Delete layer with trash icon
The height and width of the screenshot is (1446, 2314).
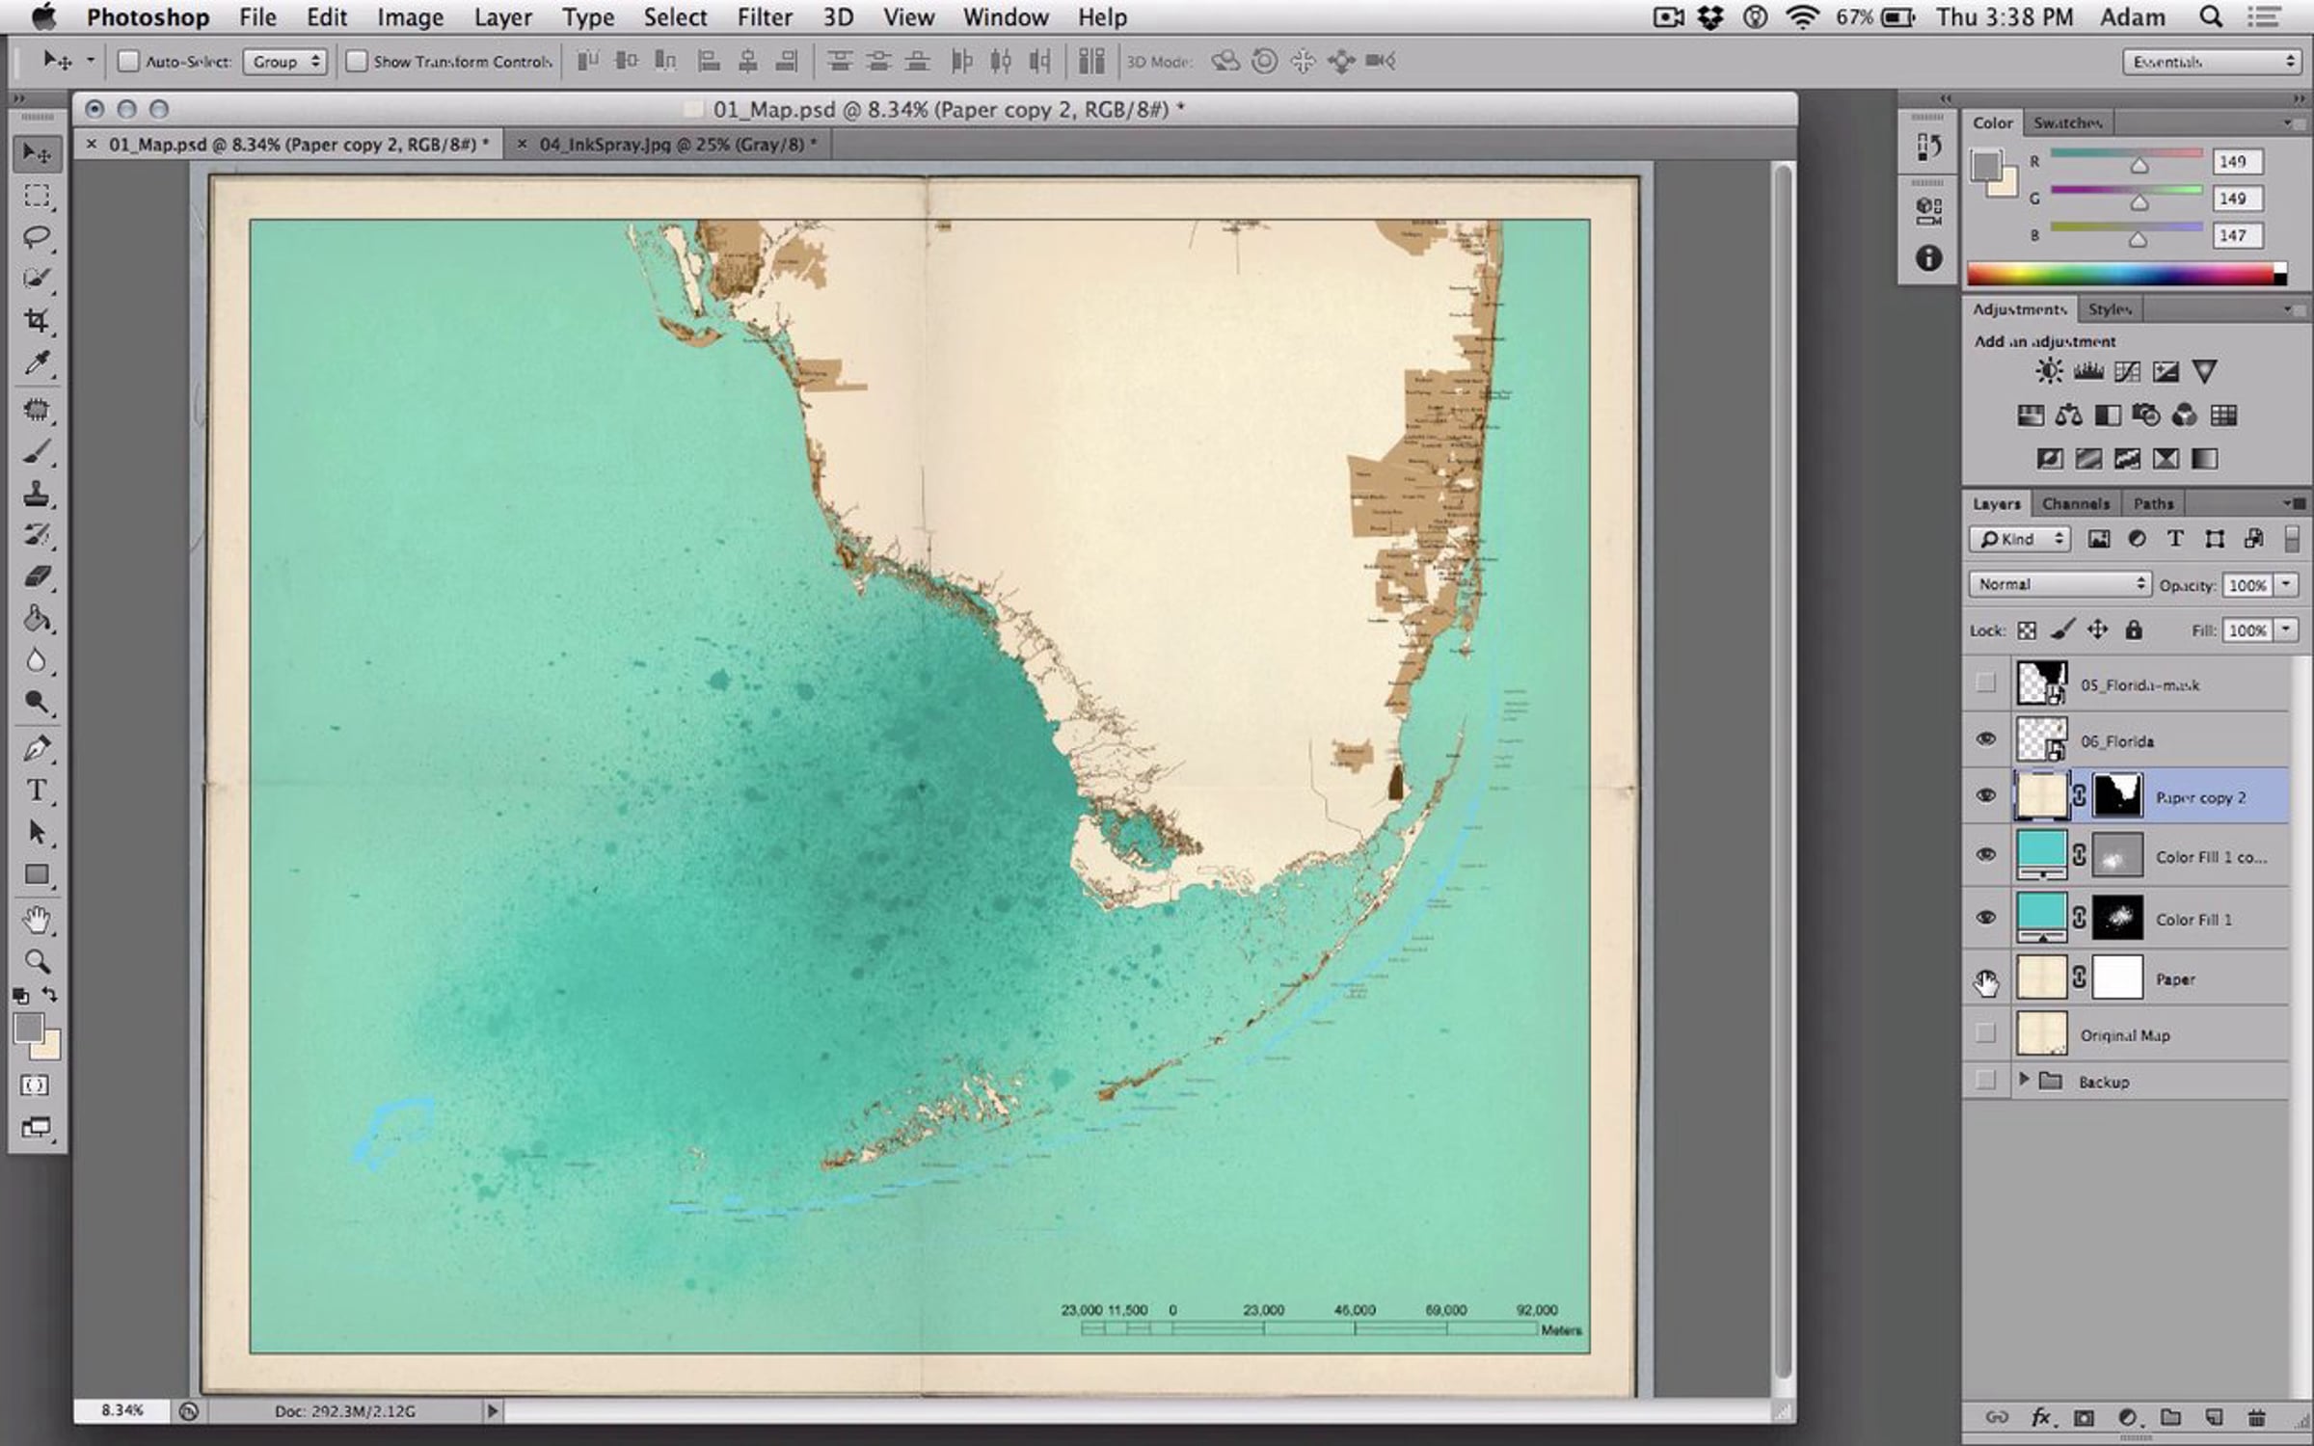[x=2256, y=1418]
